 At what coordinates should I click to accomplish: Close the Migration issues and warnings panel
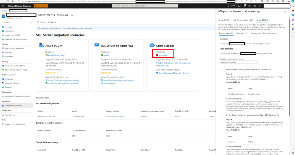pos(286,11)
